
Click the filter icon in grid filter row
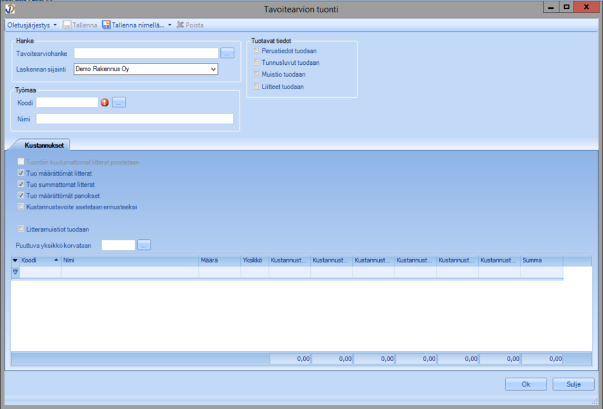tap(15, 272)
